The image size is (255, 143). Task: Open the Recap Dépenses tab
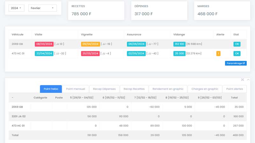tap(105, 89)
